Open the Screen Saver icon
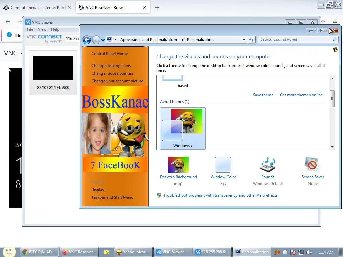343x257 pixels. (x=313, y=165)
